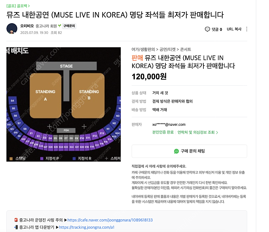Click seller 오리비오's profile avatar
This screenshot has width=269, height=232.
[x=12, y=29]
